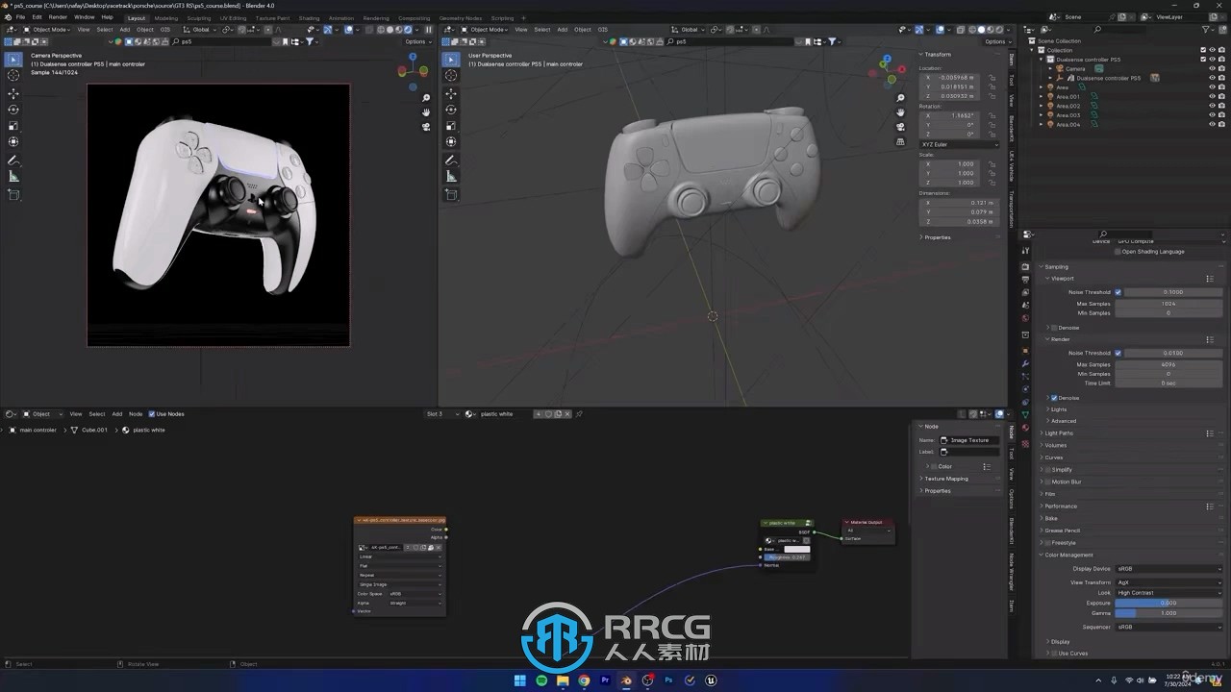
Task: Switch to the Shading workspace tab
Action: 309,17
